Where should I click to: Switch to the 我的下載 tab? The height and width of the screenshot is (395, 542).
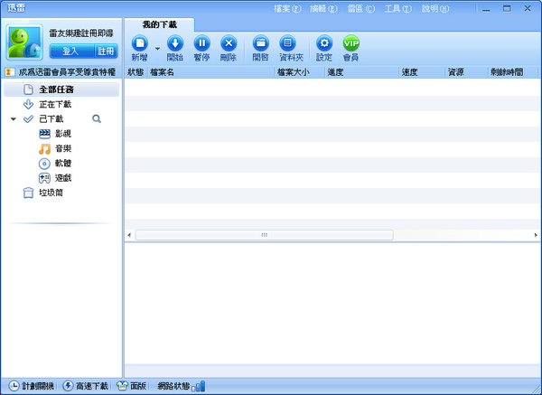[160, 24]
